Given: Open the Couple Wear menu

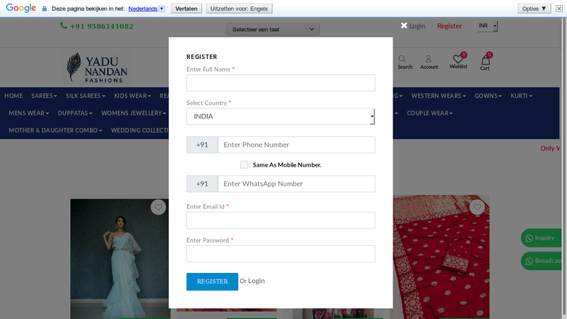Looking at the screenshot, I should tap(430, 113).
